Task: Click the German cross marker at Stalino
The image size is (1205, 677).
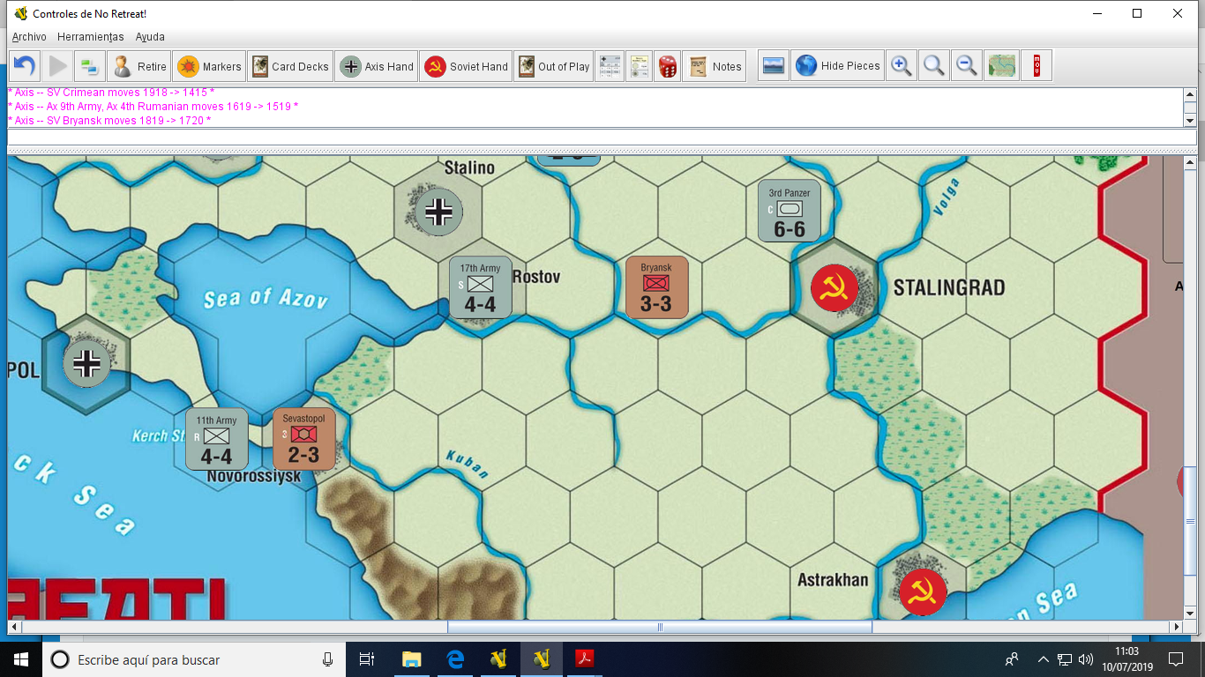Action: pos(438,212)
